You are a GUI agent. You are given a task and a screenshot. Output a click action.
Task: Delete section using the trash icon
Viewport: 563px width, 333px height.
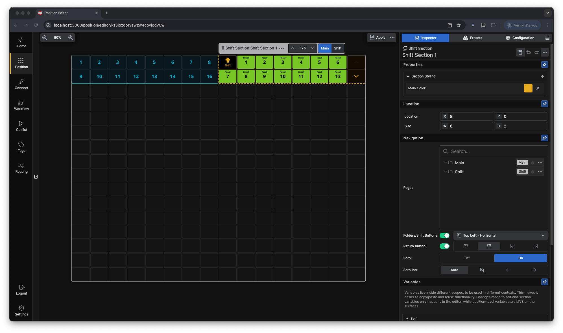520,52
